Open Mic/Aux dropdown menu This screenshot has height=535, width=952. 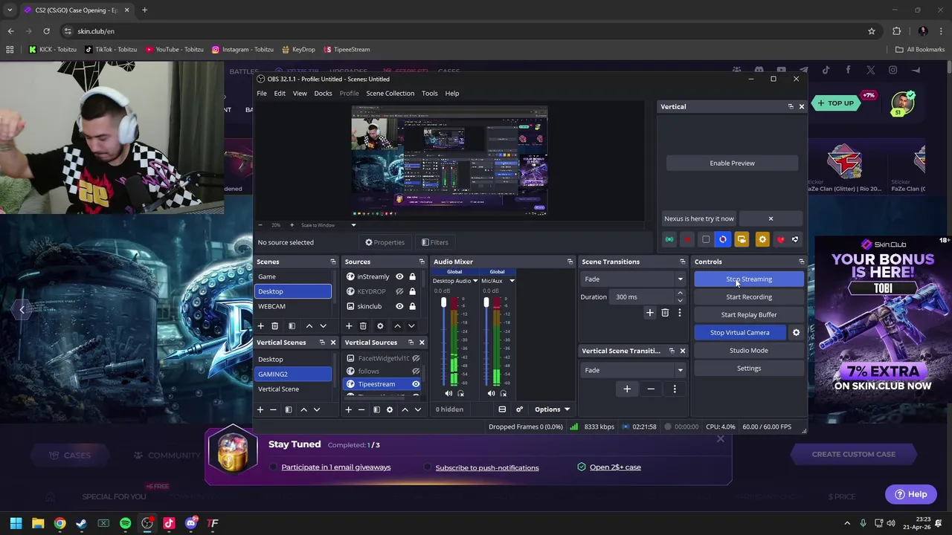point(512,281)
